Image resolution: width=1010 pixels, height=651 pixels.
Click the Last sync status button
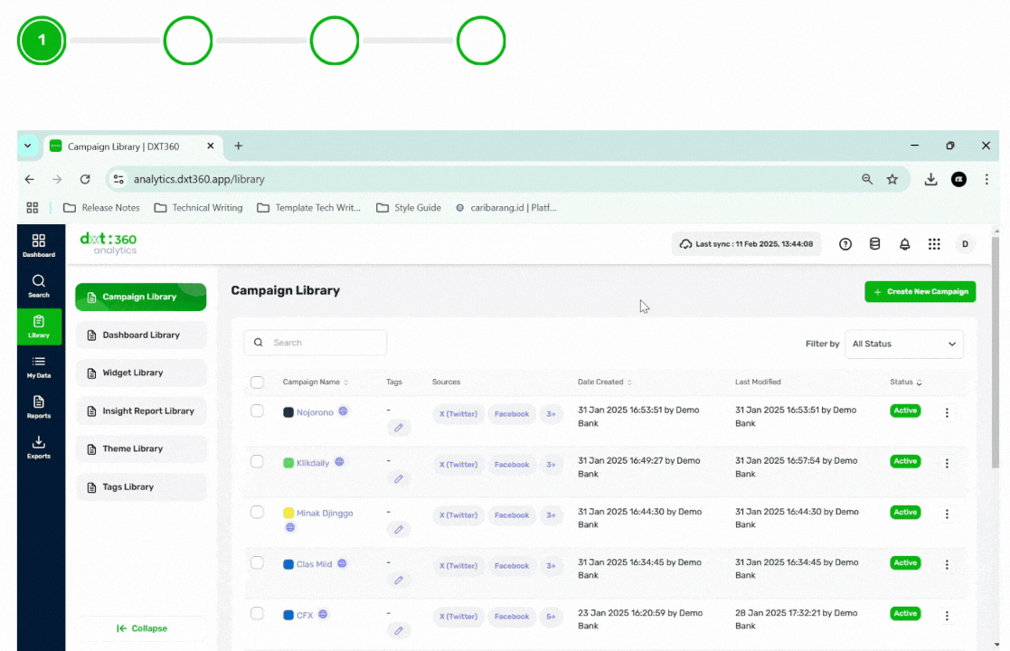pos(747,244)
